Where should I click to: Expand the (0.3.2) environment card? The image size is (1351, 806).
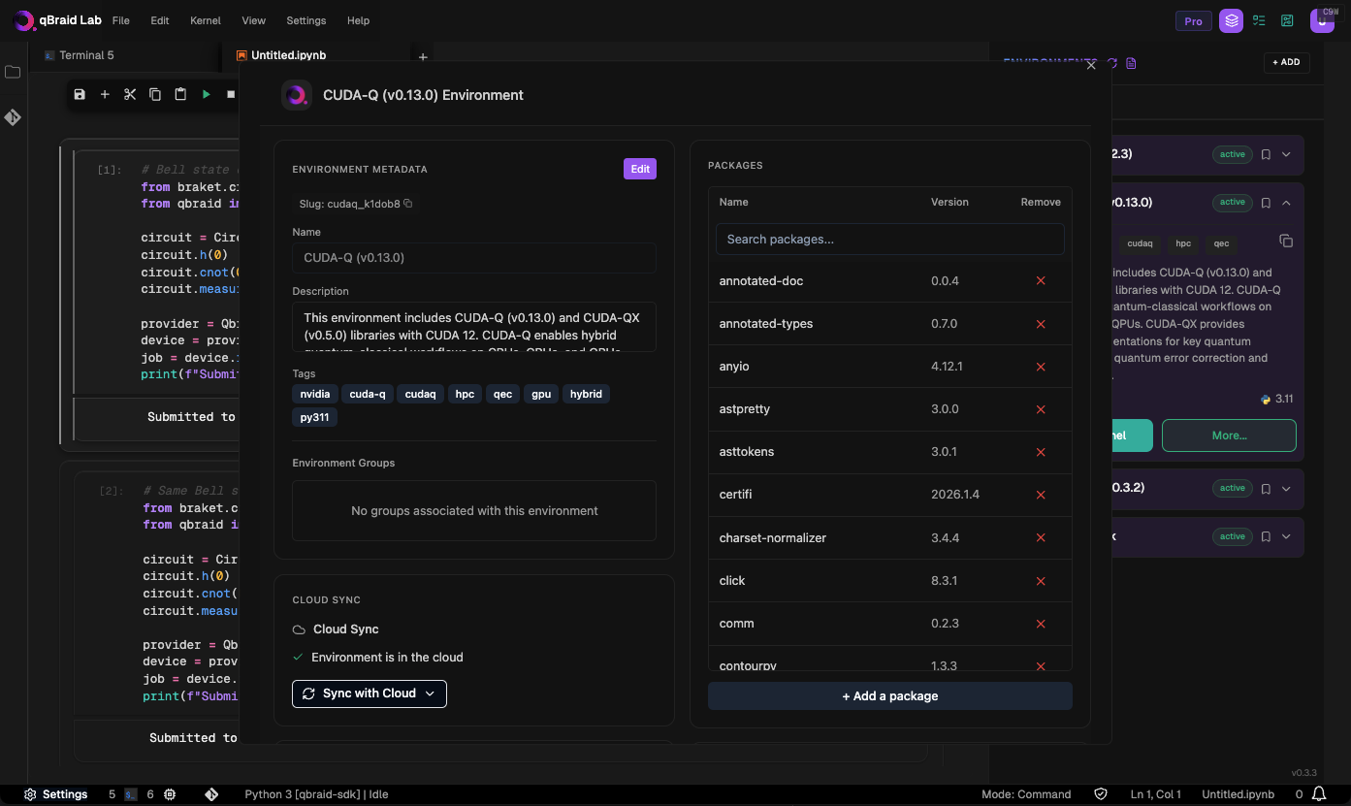tap(1287, 488)
